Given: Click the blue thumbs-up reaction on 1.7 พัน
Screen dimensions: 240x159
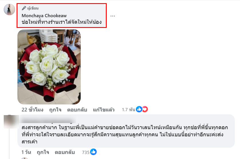Looking at the screenshot, I should [139, 109].
